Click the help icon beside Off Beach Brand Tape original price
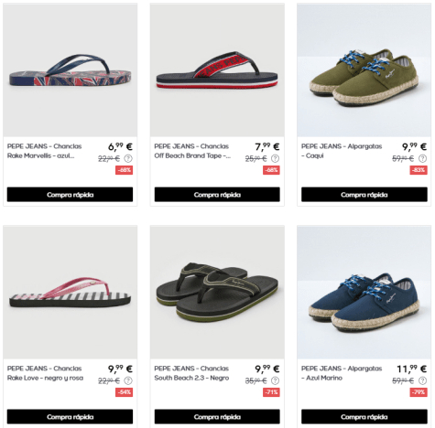Screen dimensions: 435x428 275,158
